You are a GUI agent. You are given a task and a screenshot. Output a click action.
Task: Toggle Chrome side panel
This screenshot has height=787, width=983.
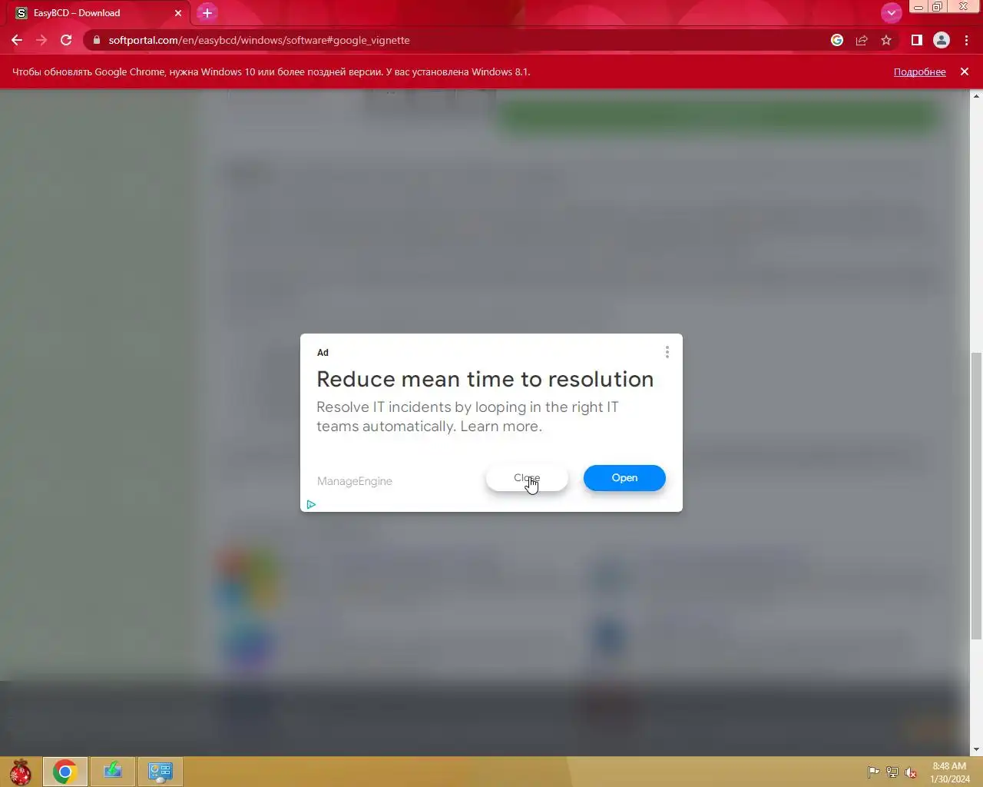click(916, 40)
